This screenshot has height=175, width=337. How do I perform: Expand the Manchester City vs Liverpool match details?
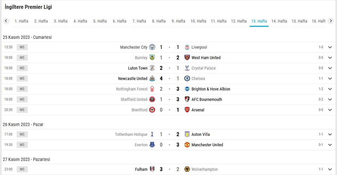[x=330, y=47]
